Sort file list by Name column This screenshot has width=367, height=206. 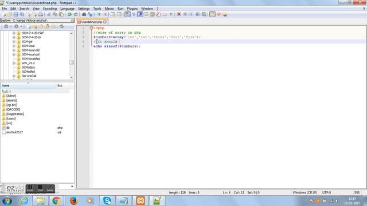28,86
